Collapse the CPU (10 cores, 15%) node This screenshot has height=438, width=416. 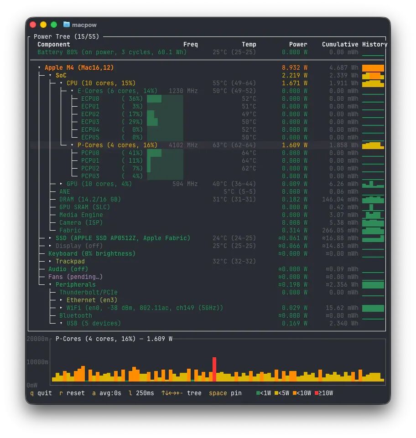61,83
